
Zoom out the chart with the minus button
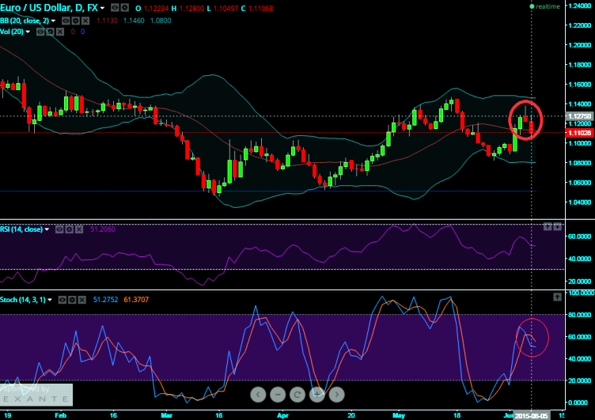point(279,394)
